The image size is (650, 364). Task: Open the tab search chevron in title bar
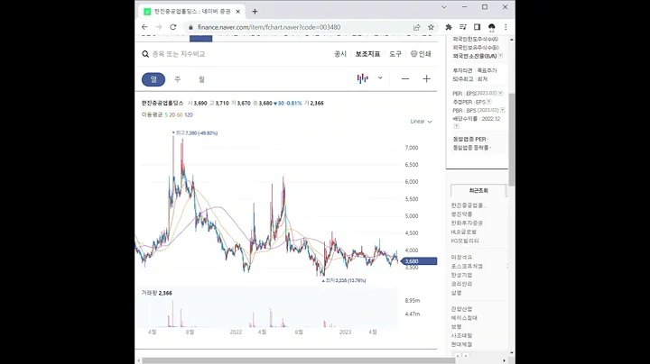click(444, 7)
